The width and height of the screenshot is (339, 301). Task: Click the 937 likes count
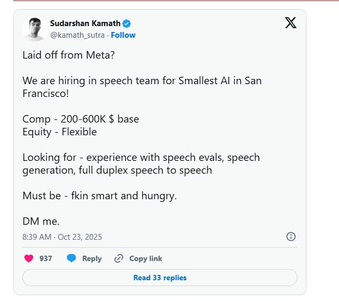coord(46,258)
